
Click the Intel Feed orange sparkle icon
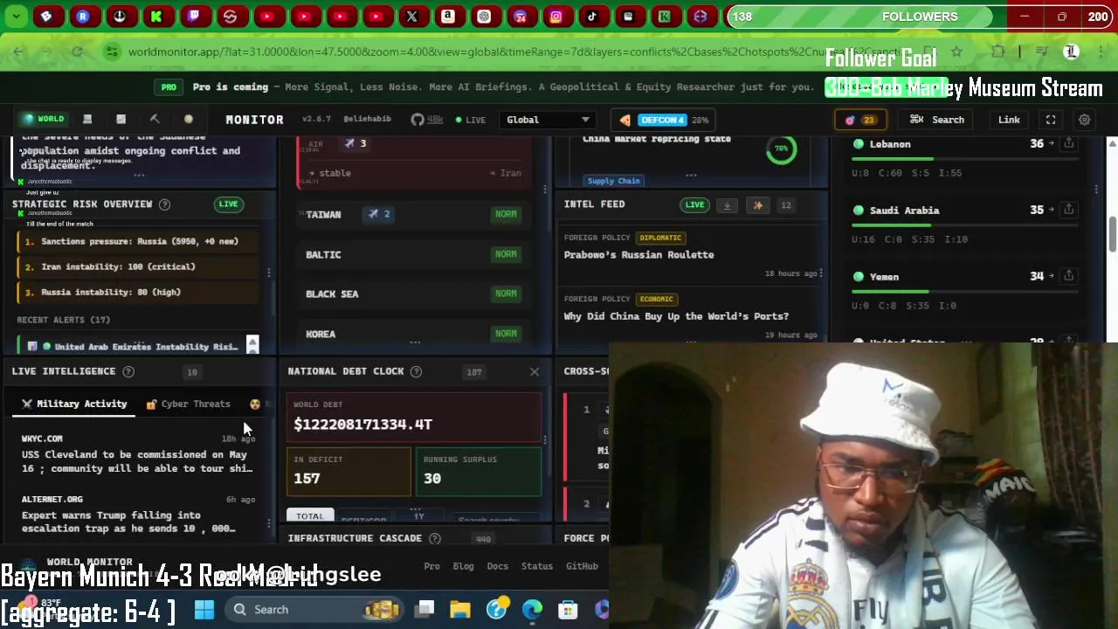757,205
